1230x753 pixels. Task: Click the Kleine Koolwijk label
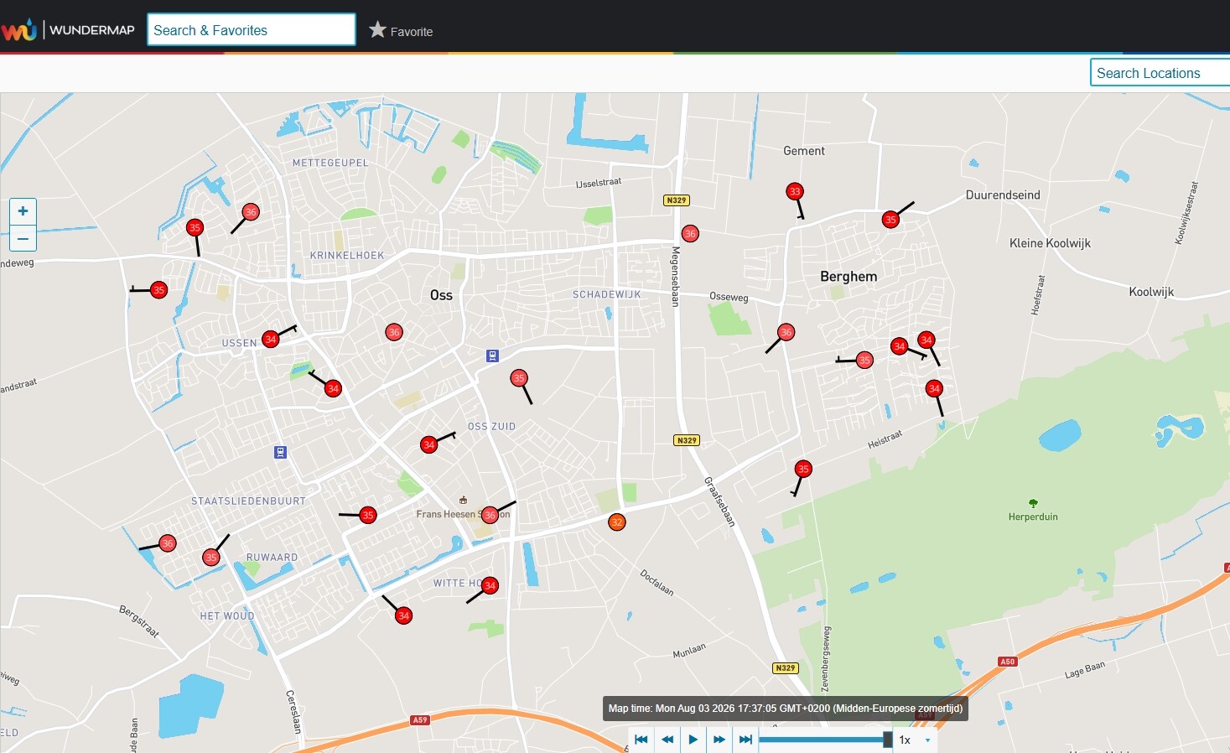point(1050,243)
